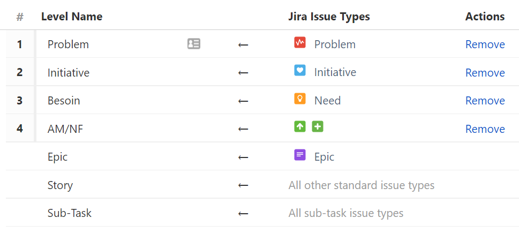Click the Actions column header
This screenshot has height=233, width=519.
tap(485, 16)
